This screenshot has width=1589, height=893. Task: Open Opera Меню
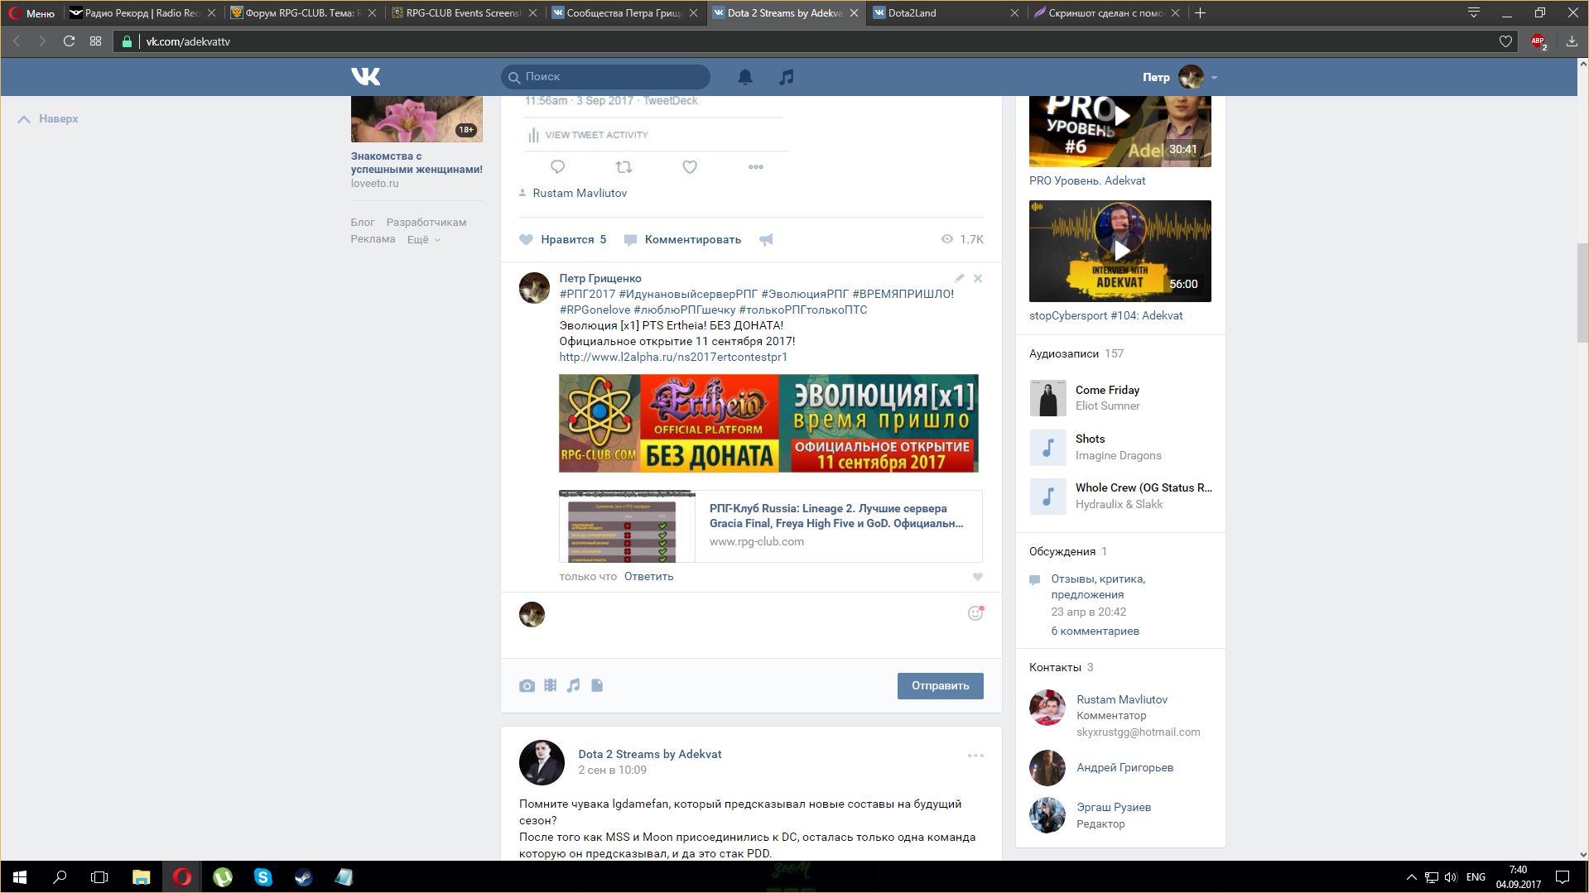pyautogui.click(x=31, y=12)
